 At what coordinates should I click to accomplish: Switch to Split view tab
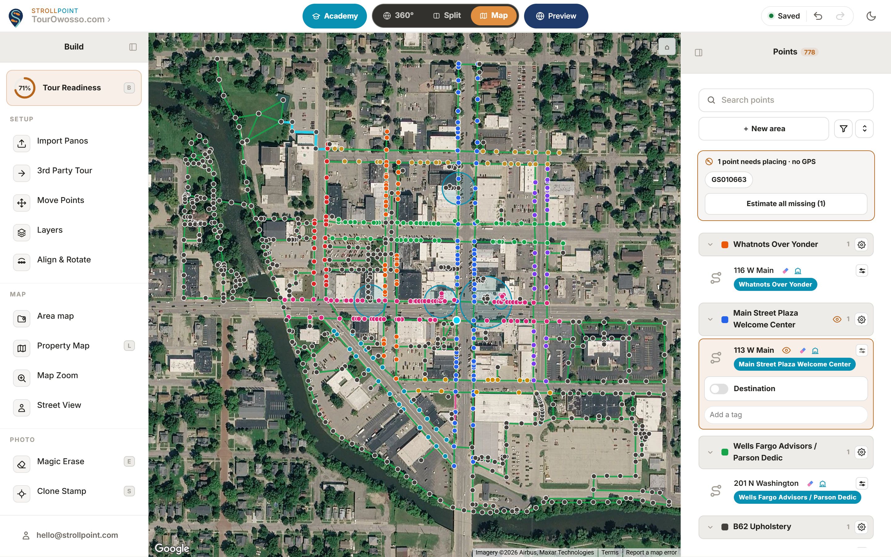447,16
